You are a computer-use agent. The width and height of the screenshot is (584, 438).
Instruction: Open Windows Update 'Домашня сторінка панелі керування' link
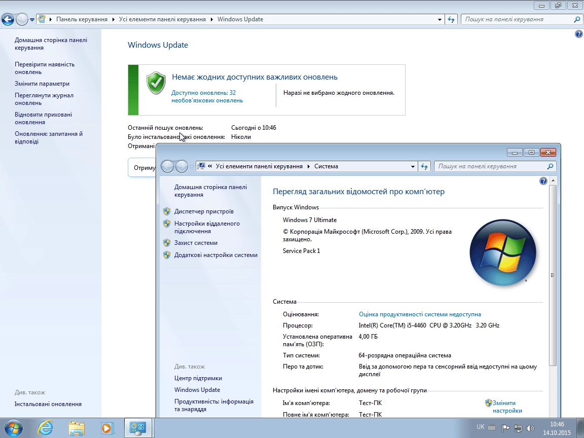click(x=51, y=44)
